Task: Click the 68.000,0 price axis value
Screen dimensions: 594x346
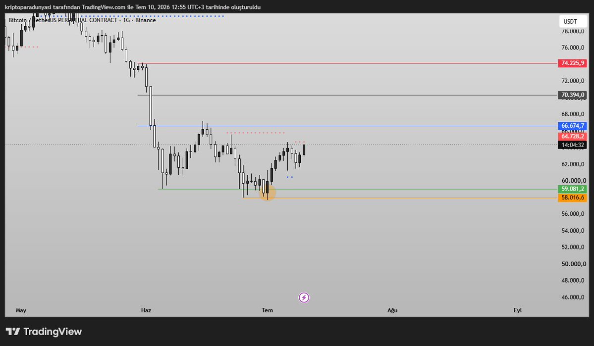Action: click(x=573, y=114)
